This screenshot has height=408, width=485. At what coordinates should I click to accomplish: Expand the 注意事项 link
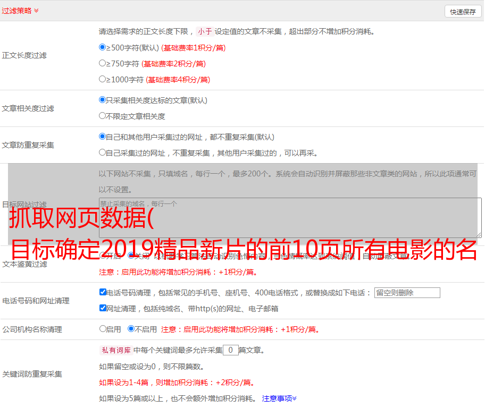[x=279, y=398]
